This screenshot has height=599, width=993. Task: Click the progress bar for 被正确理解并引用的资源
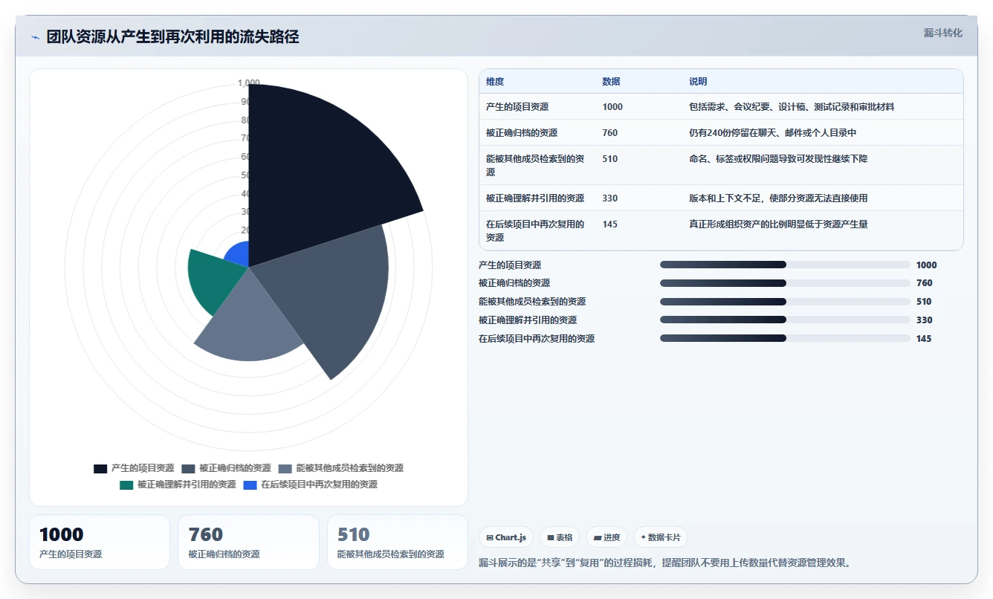785,320
